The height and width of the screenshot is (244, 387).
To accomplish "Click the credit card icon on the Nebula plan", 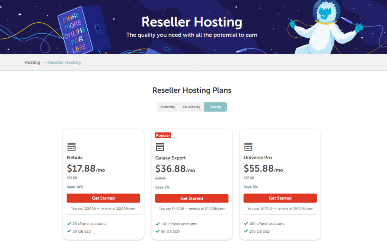I will [x=71, y=146].
